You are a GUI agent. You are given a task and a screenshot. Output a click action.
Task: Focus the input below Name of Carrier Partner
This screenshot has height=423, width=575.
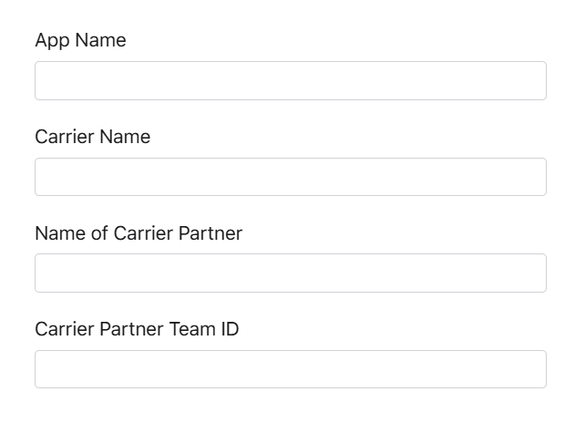tap(290, 273)
